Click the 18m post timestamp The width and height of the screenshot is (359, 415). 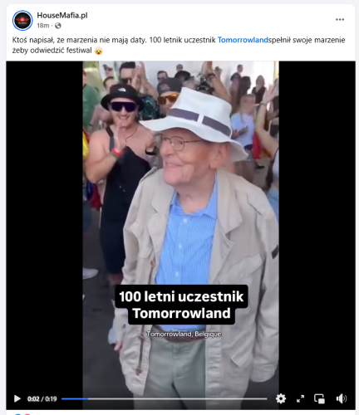pos(43,26)
